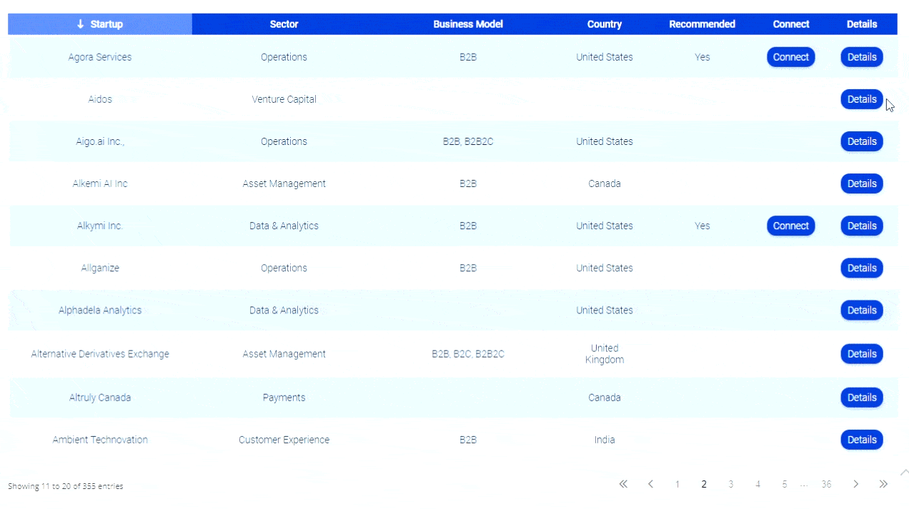Screen dimensions: 909x509
Task: Jump to the last page using double-right chevron
Action: [883, 484]
